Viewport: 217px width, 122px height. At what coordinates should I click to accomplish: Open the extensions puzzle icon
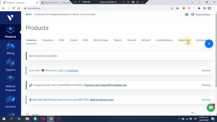coord(199,8)
